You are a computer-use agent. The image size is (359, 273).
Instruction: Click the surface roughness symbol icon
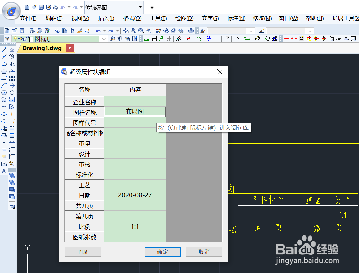(209, 39)
